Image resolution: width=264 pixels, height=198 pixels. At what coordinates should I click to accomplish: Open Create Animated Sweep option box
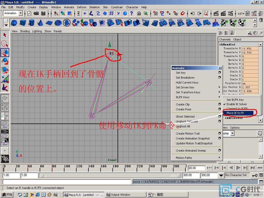click(219, 150)
